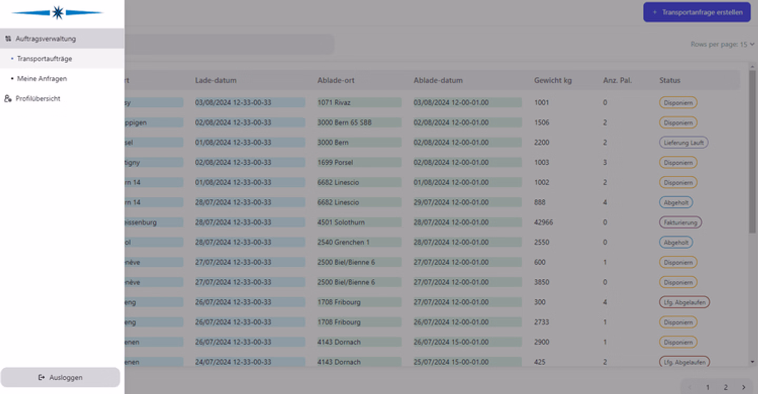Open Profilübersicht page
Viewport: 758px width, 394px height.
[x=38, y=98]
